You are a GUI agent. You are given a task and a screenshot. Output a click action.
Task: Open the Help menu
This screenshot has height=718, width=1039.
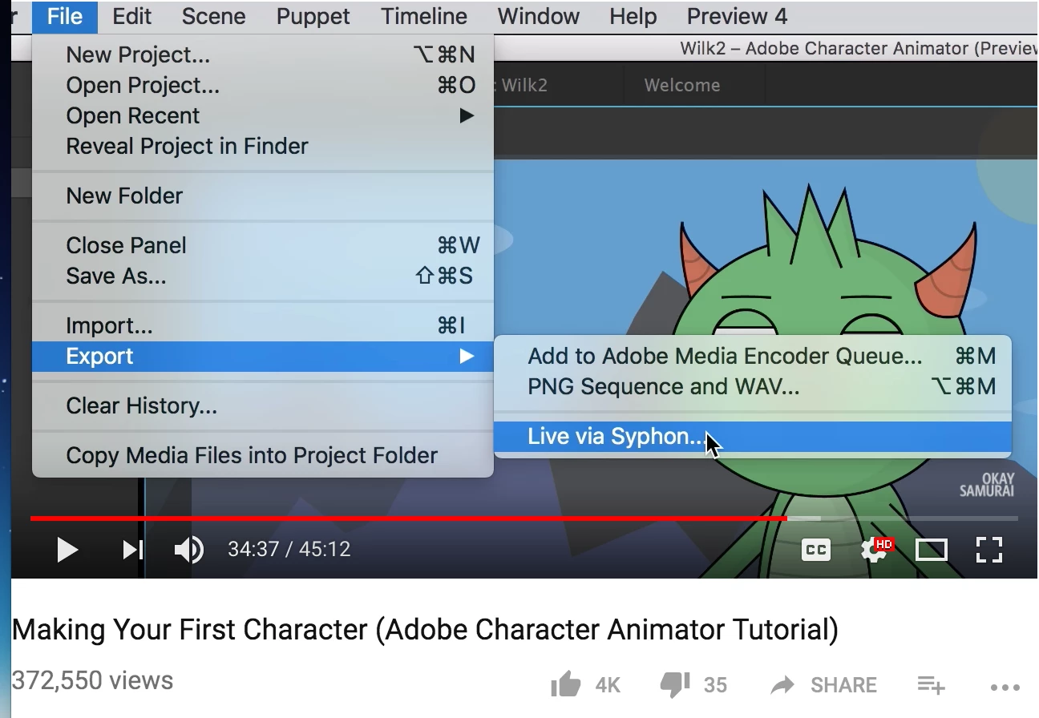[633, 16]
